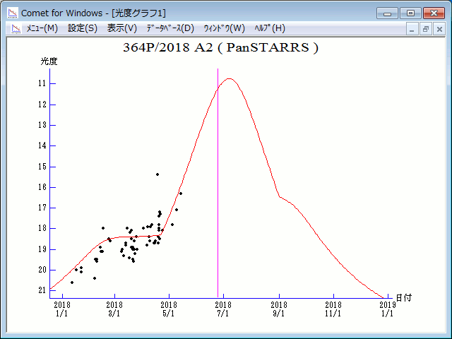Click the 光度 axis label

click(x=49, y=61)
